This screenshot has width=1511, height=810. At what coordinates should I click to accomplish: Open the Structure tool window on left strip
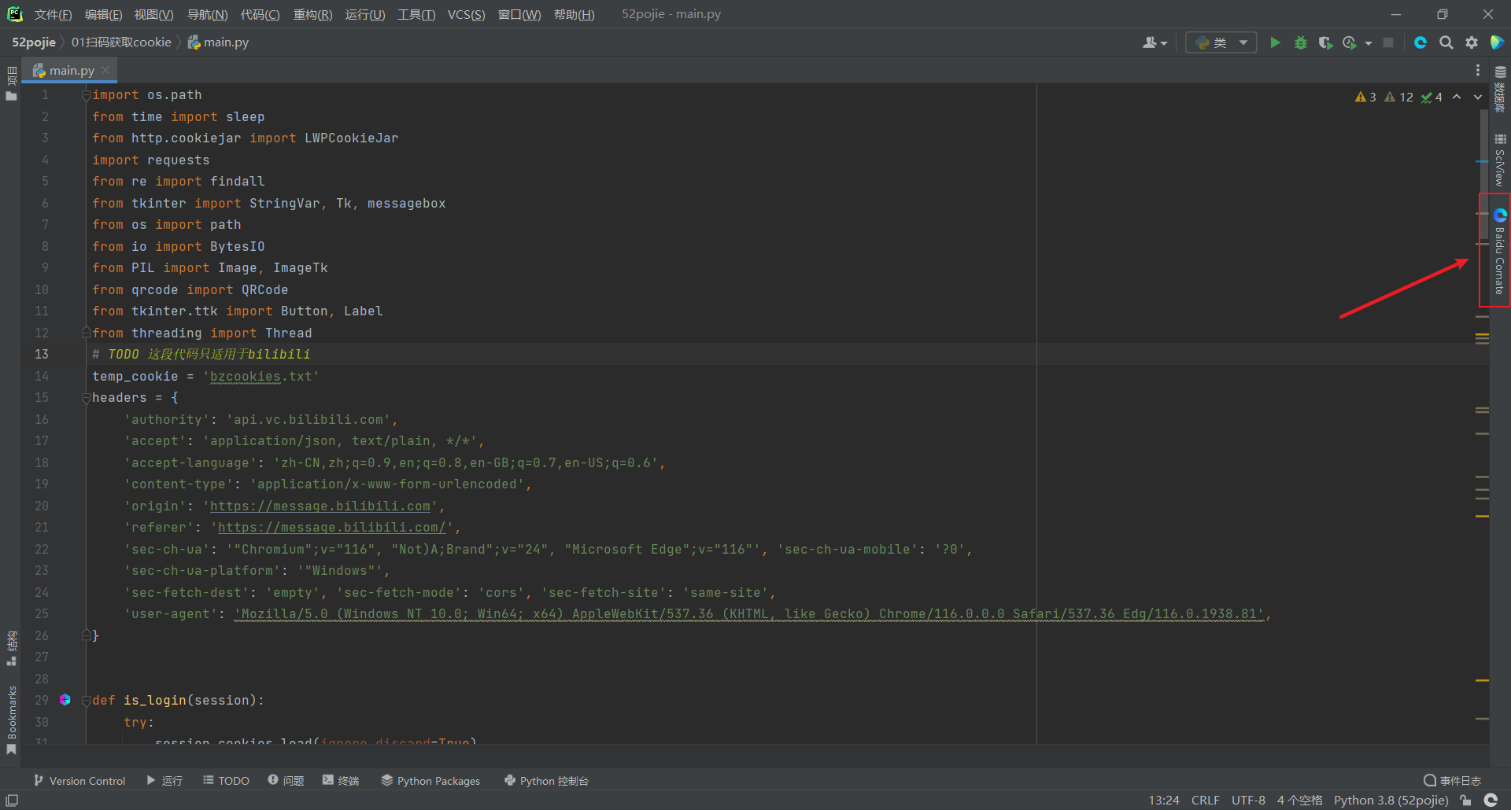pyautogui.click(x=11, y=648)
